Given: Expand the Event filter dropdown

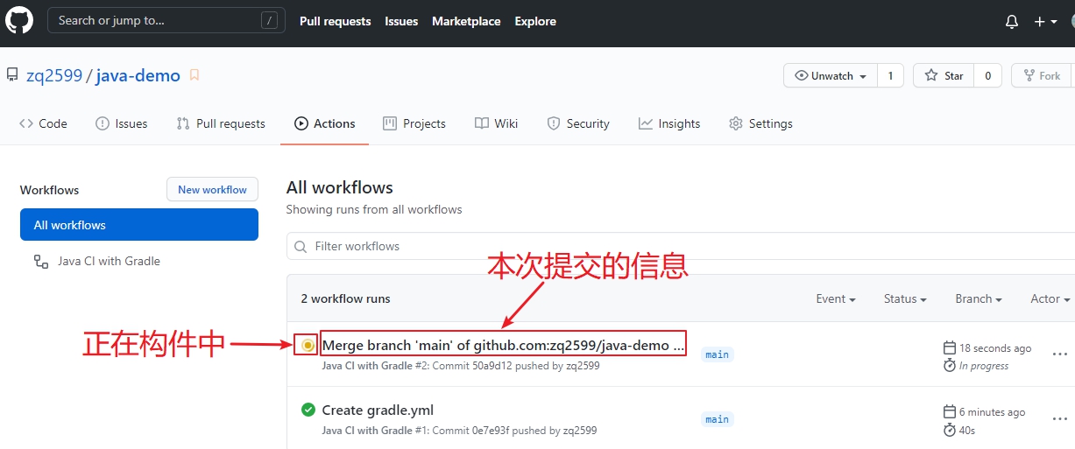Looking at the screenshot, I should [836, 298].
